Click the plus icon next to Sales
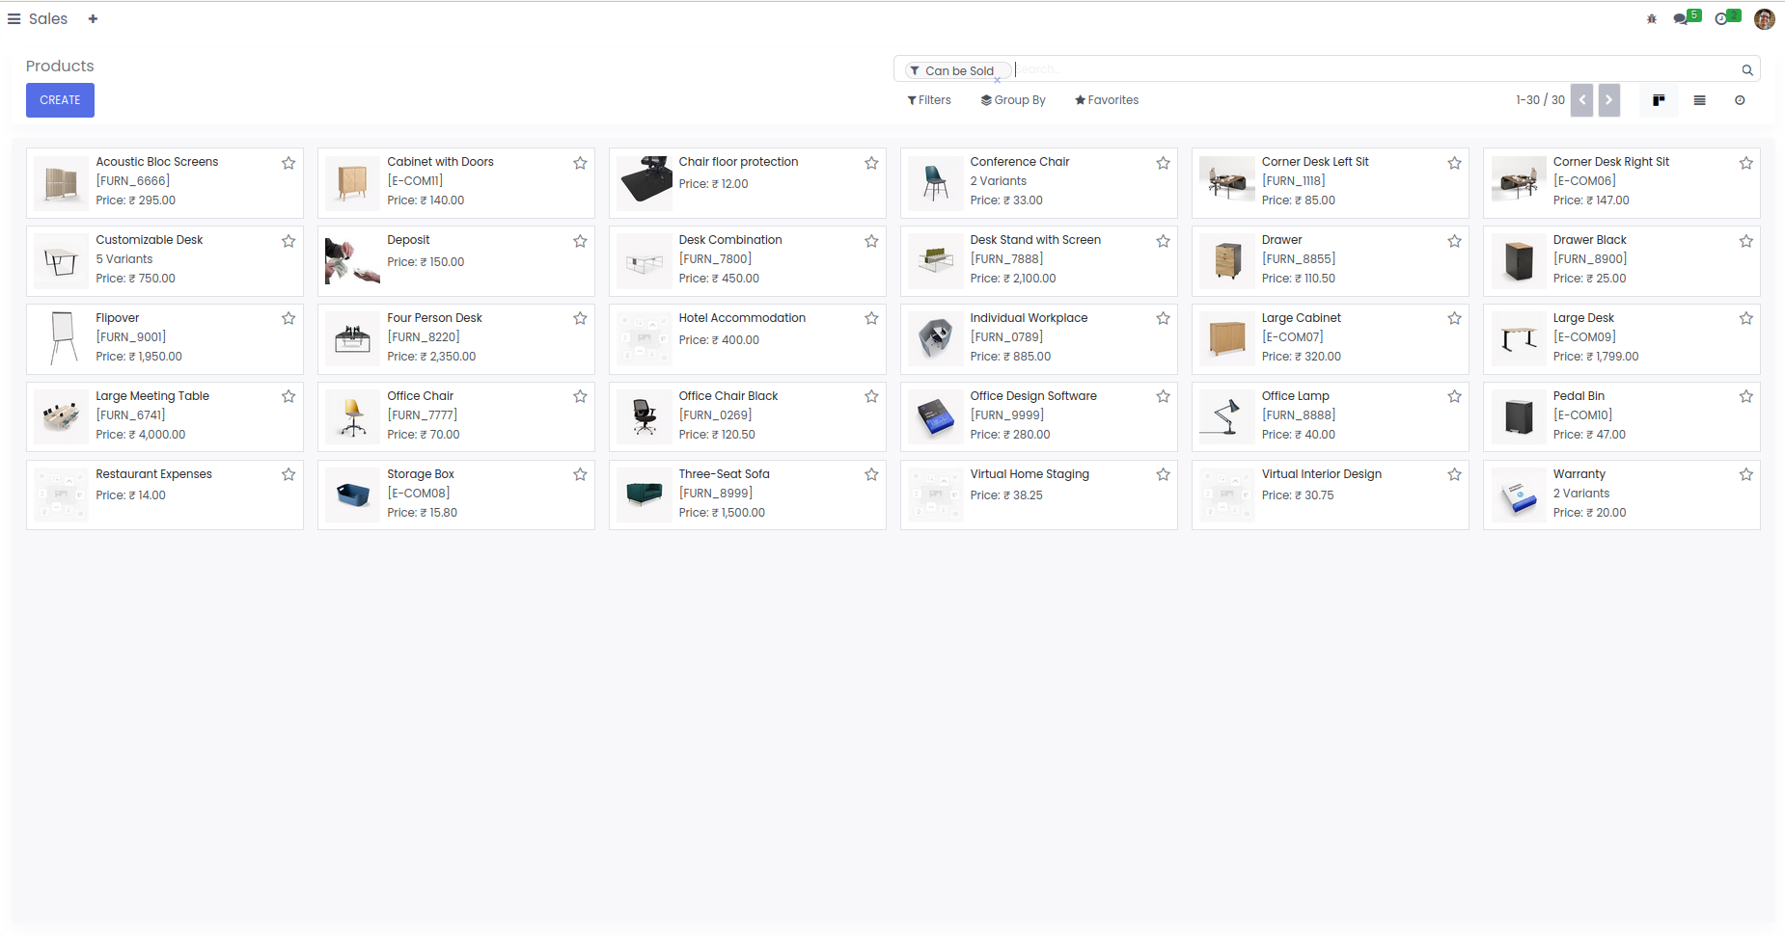 93,19
